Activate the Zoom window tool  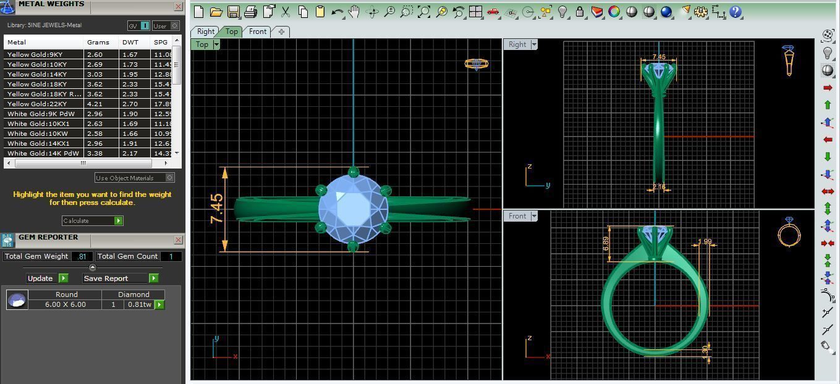[x=407, y=12]
